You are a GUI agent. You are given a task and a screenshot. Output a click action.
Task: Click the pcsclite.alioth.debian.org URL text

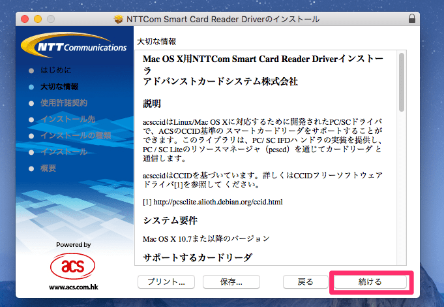(218, 202)
